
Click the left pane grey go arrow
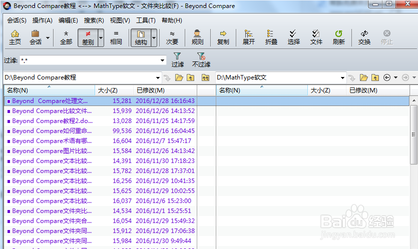[167, 78]
